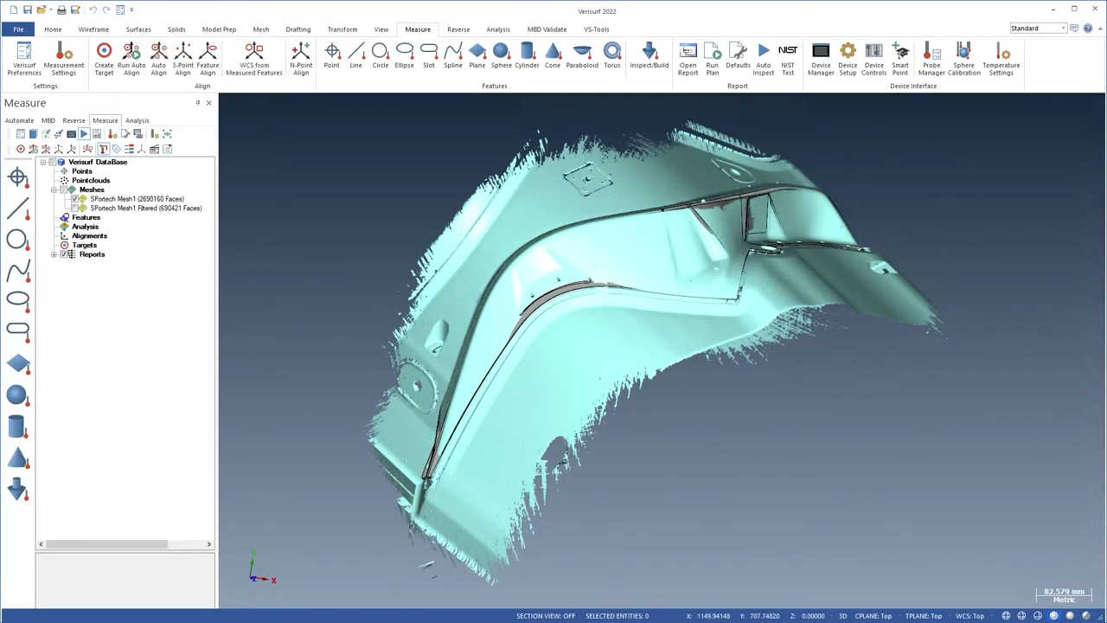Open the Model Prep ribbon tab
Screen dimensions: 1107x623
(x=219, y=29)
